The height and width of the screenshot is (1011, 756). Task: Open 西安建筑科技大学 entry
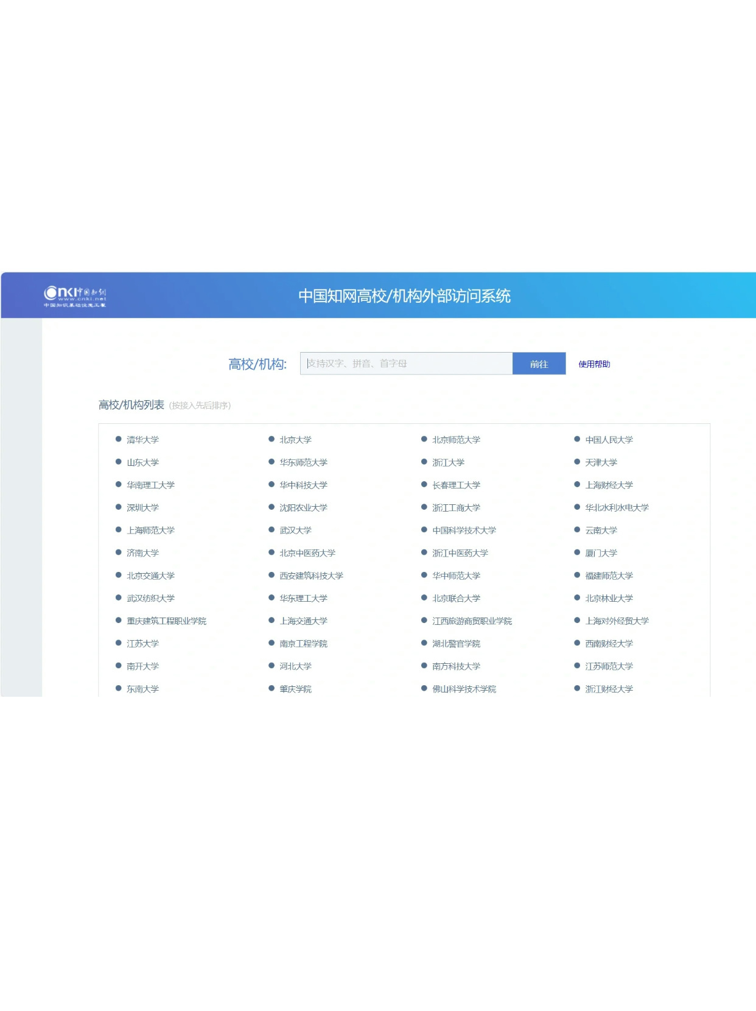click(311, 576)
